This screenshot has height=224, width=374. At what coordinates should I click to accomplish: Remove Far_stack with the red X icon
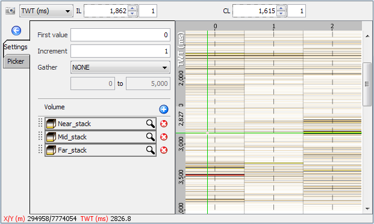(x=164, y=150)
